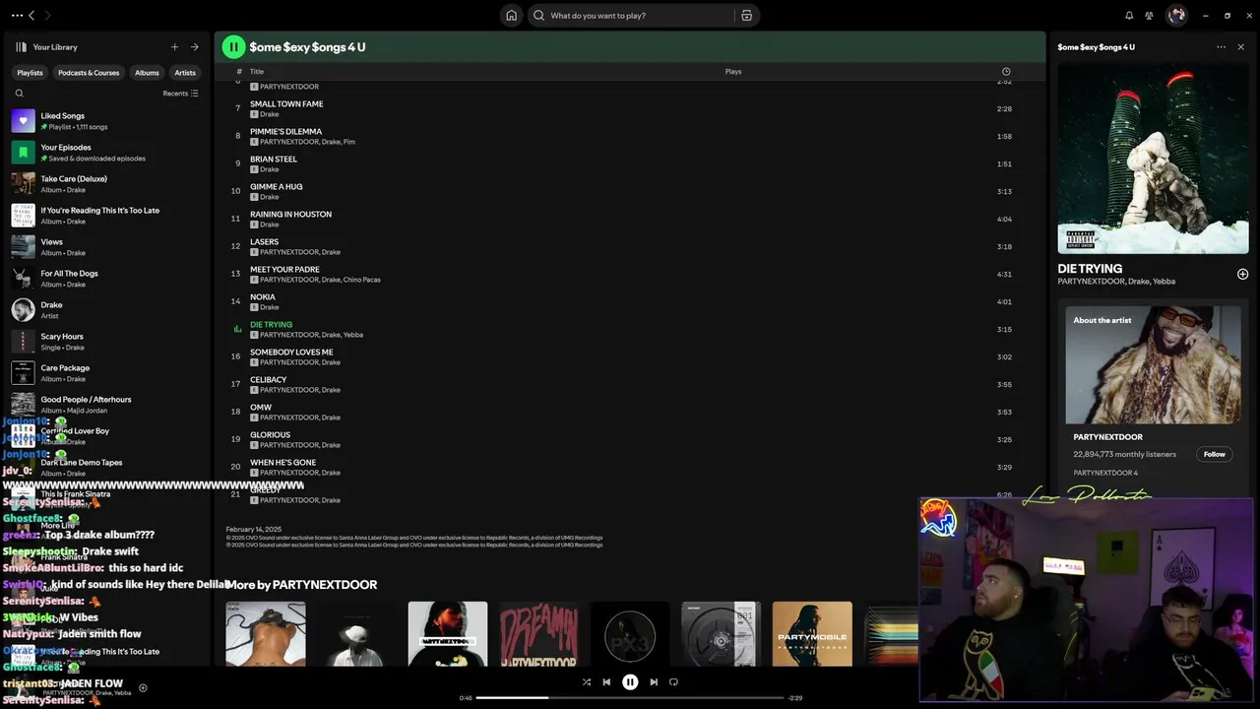
Task: Open the For All The Dogs album
Action: coord(106,279)
